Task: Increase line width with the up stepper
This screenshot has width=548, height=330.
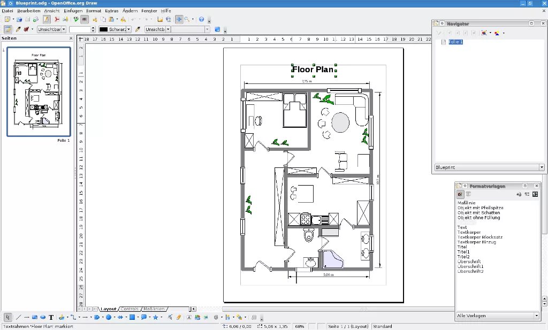Action: (x=93, y=28)
